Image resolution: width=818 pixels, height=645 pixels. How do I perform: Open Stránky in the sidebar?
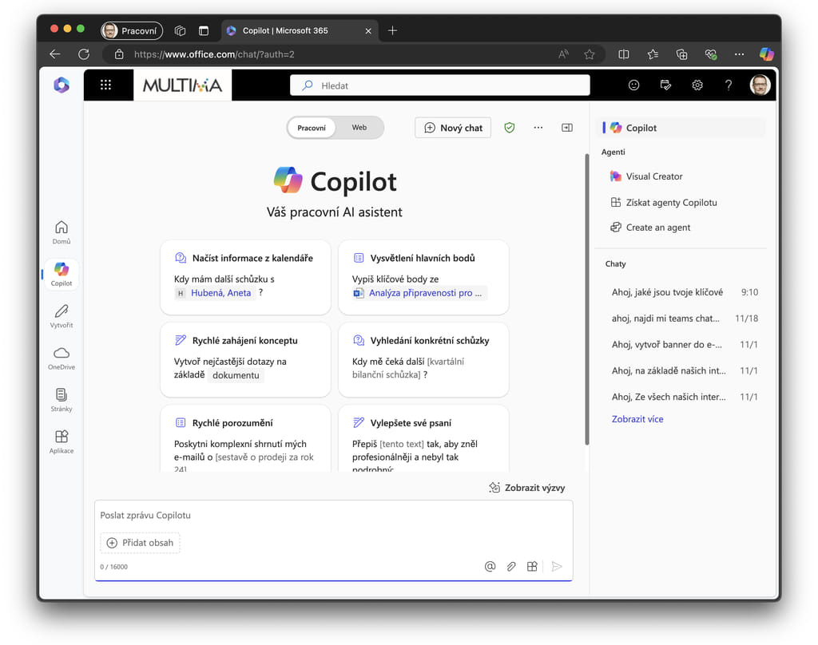click(x=62, y=400)
